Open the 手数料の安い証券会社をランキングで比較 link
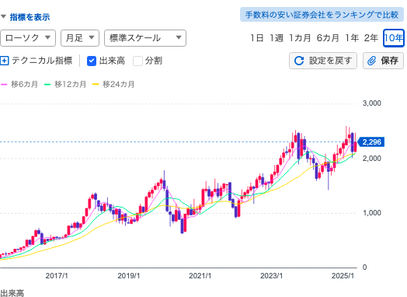Viewport: 407px width, 297px height. click(x=322, y=15)
